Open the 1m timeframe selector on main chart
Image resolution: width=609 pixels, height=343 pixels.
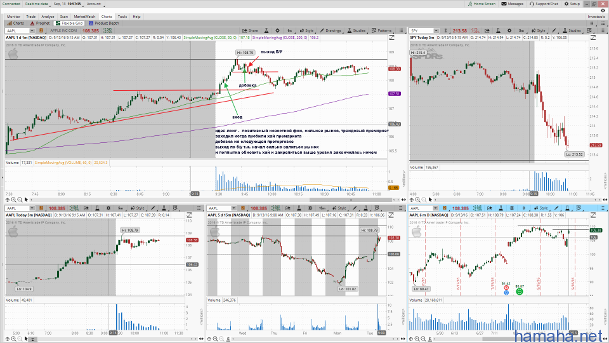coord(289,30)
